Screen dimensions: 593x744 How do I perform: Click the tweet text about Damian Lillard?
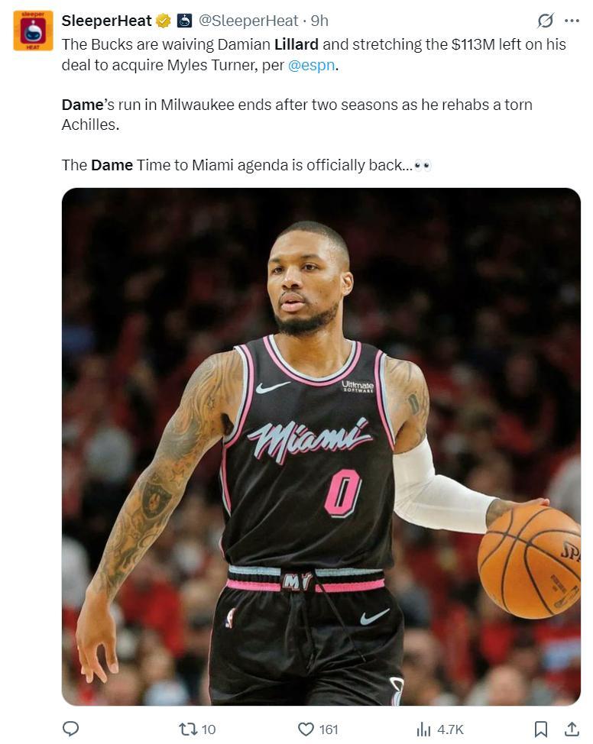(314, 105)
